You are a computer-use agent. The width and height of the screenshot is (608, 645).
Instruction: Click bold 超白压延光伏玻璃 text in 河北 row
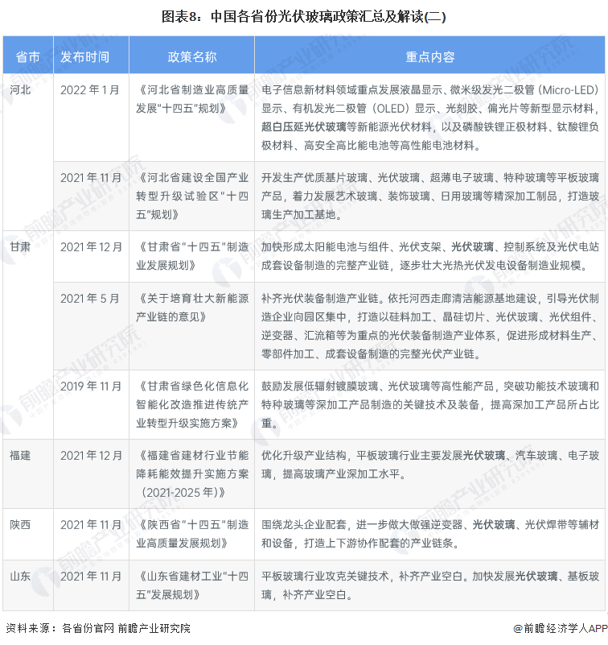pos(303,126)
